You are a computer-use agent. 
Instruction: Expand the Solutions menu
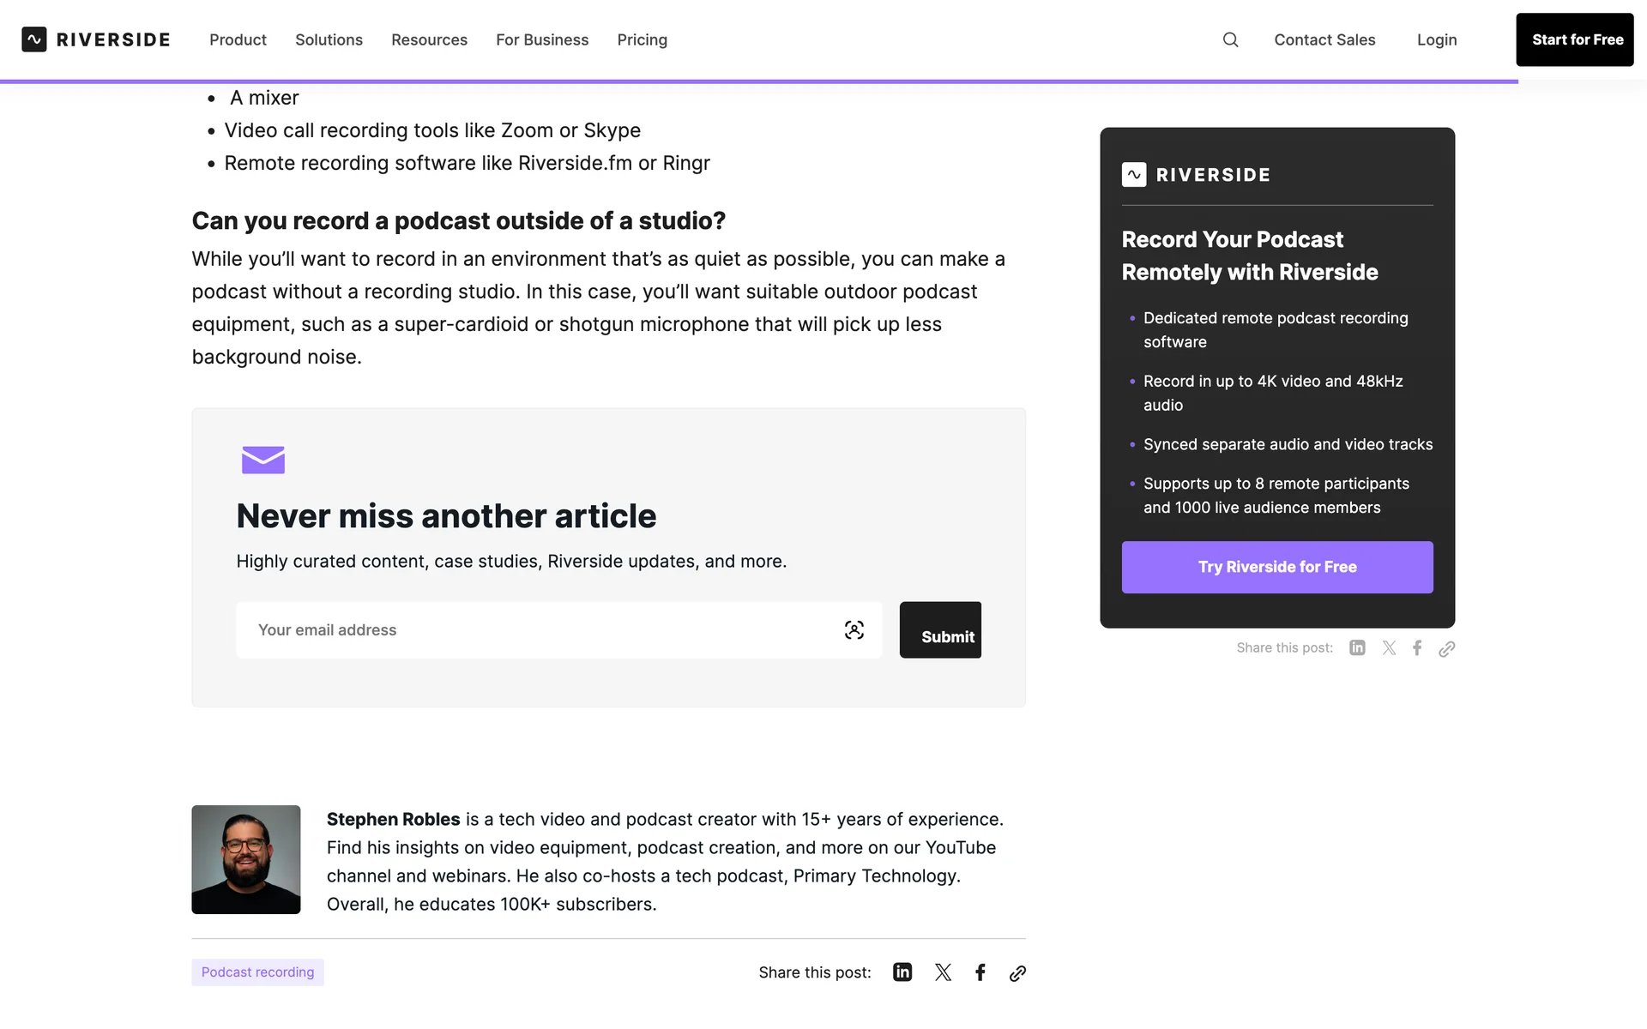tap(329, 39)
